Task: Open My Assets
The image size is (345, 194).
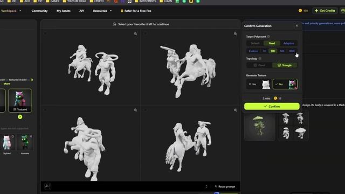Action: (x=64, y=11)
